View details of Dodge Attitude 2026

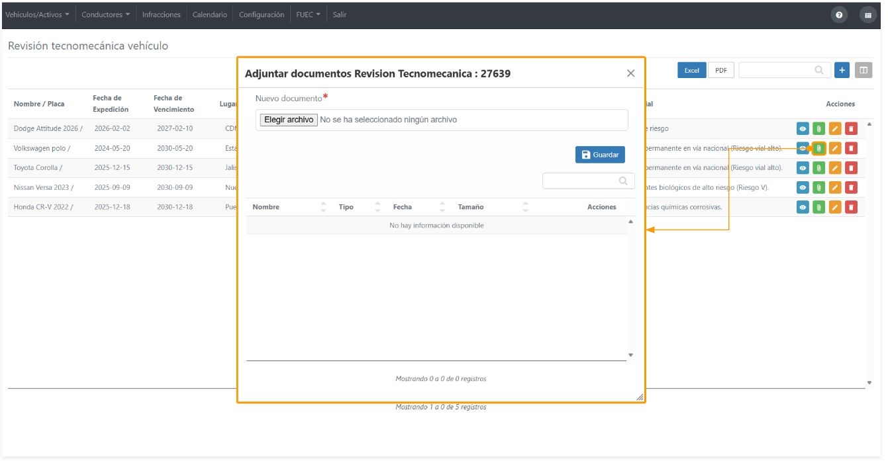(x=803, y=129)
